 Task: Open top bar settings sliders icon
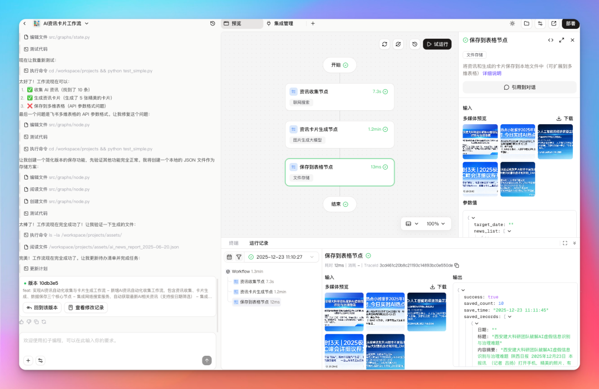pos(540,24)
